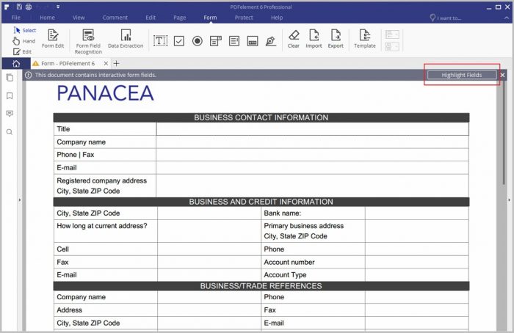Viewport: 514px width, 333px height.
Task: Click the vertical scrollbar thumb
Action: click(x=504, y=131)
